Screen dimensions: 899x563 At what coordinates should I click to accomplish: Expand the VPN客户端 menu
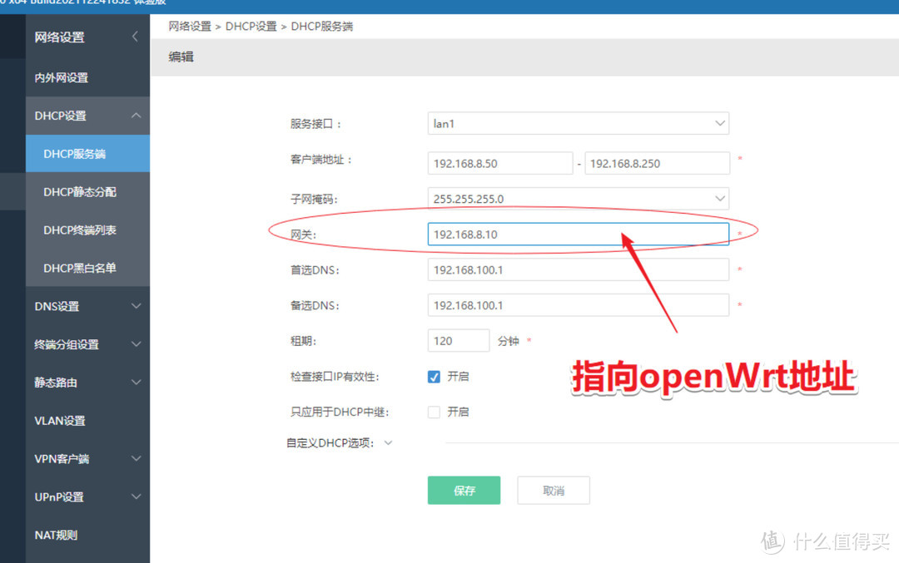pyautogui.click(x=79, y=458)
